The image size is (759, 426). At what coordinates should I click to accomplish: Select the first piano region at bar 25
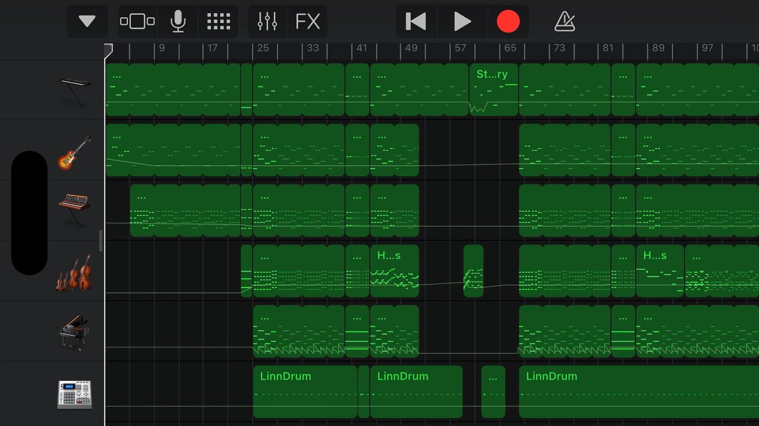click(299, 331)
